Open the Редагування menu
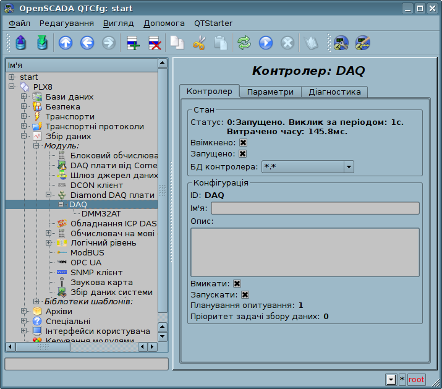442x389 pixels. pos(66,23)
